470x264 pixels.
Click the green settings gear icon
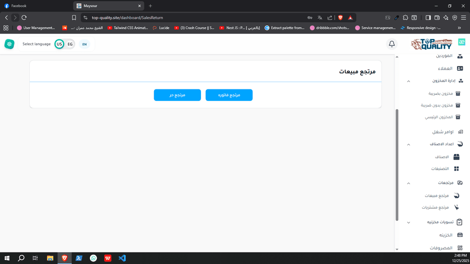[x=9, y=44]
